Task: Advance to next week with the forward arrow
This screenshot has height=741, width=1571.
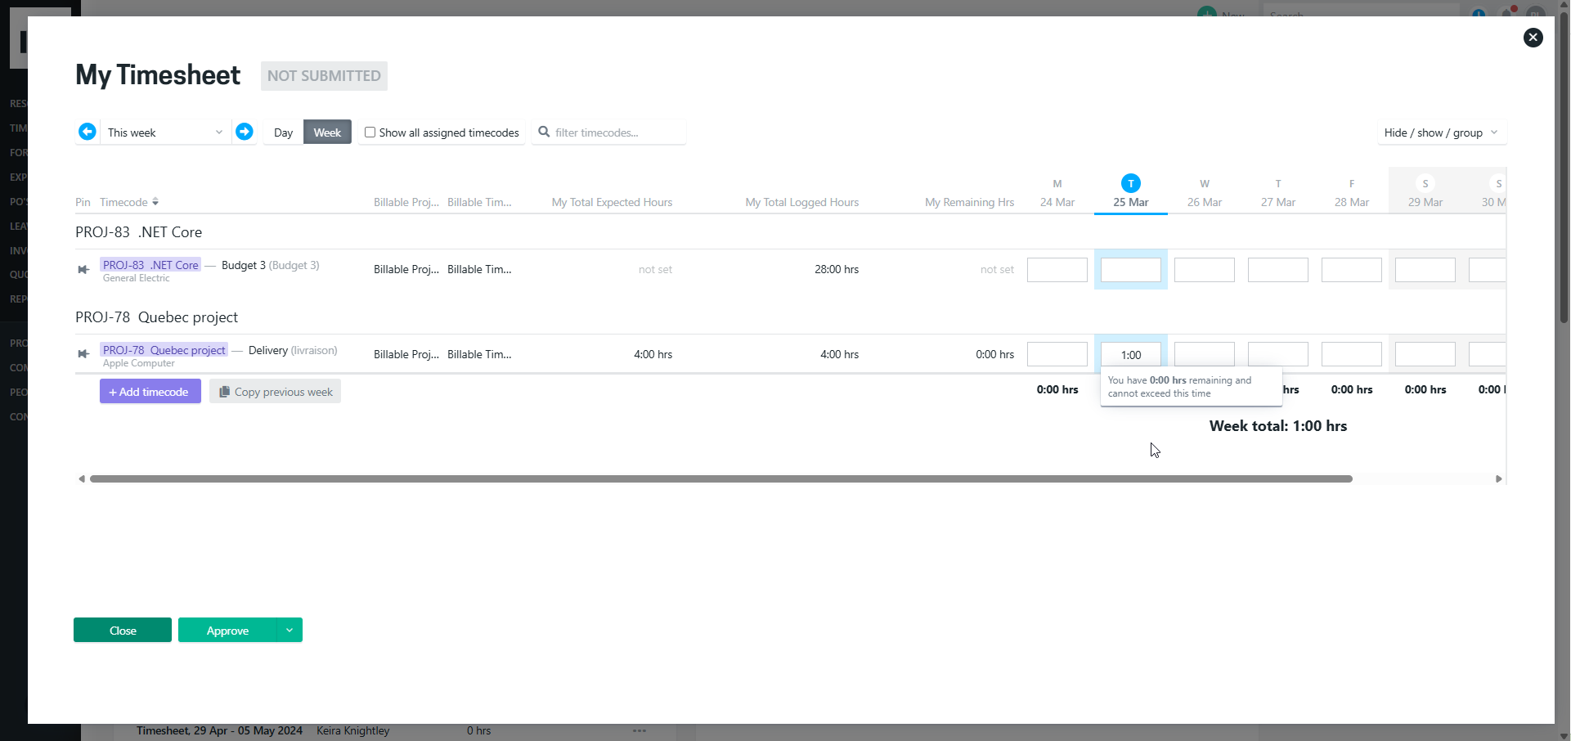Action: 244,132
